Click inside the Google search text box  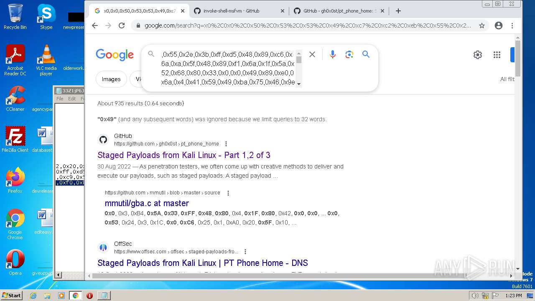point(228,68)
